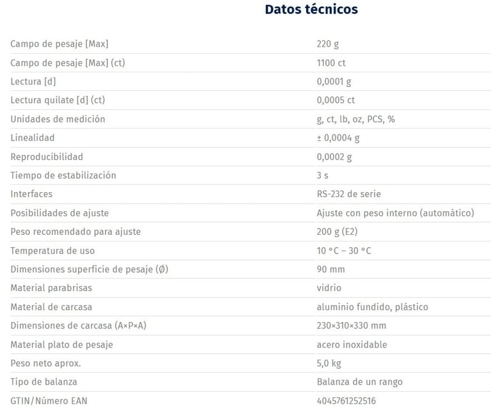Click the Linealidad row label
Screen dimensions: 491x409
click(x=33, y=138)
